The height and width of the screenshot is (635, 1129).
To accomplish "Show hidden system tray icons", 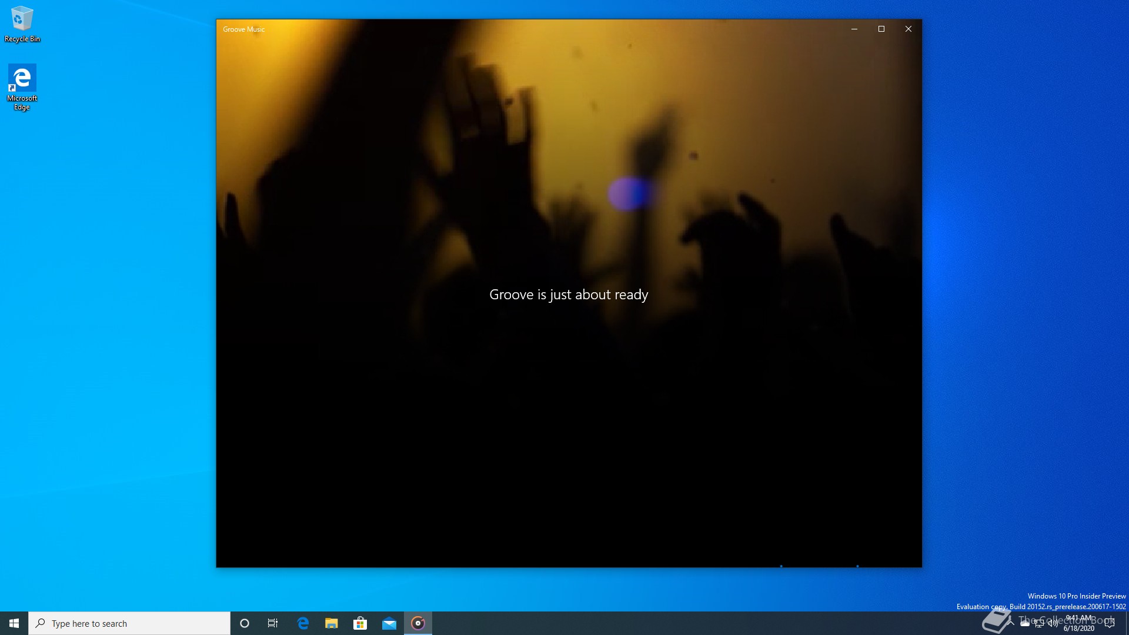I will 1011,623.
